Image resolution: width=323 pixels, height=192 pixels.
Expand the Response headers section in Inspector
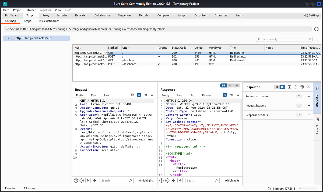309,115
